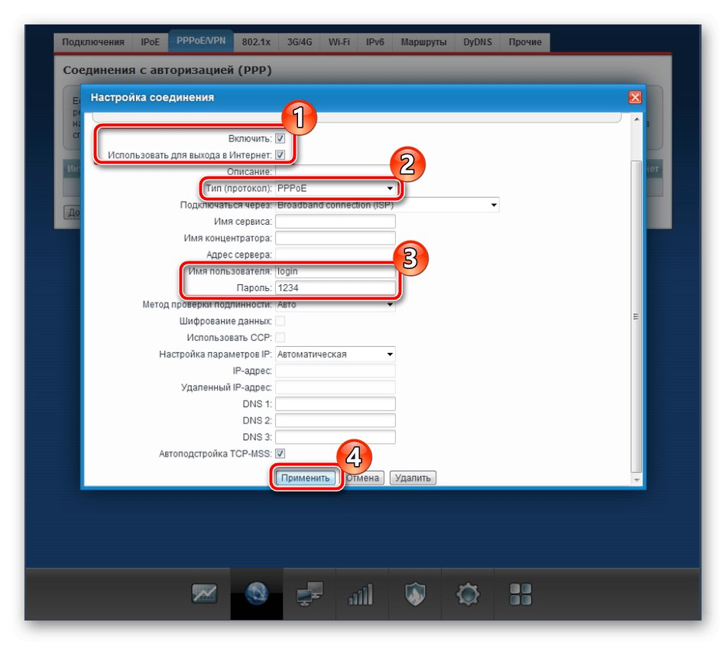726x645 pixels.
Task: Switch to the Маршруты tab
Action: click(423, 42)
